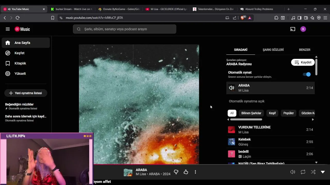Viewport: 330px width, 185px height.
Task: Open Kitaplık in the sidebar
Action: [x=26, y=63]
